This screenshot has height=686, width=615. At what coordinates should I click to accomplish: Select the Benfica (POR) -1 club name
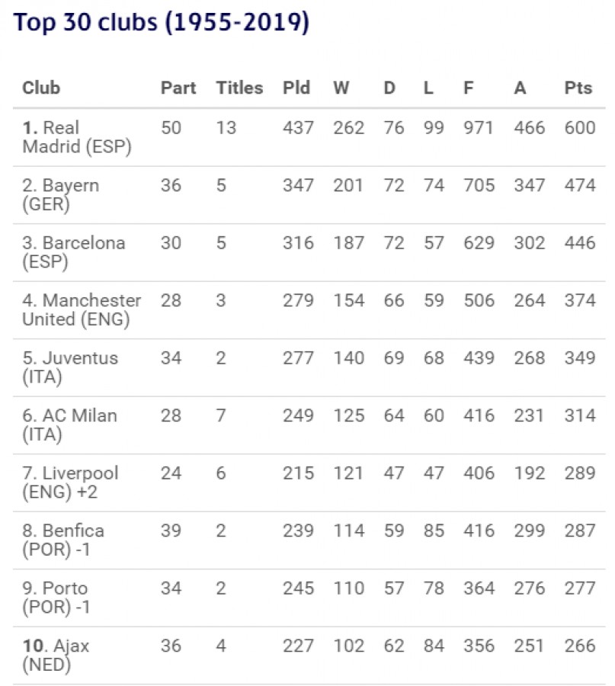(x=64, y=540)
